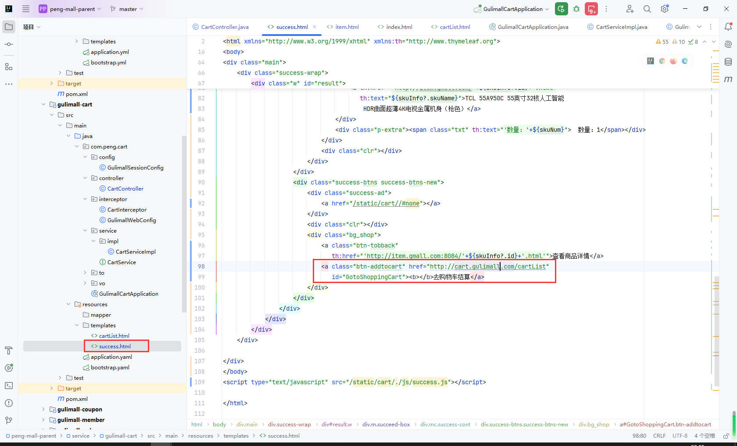Image resolution: width=737 pixels, height=446 pixels.
Task: Select CartService interface in tree
Action: [x=122, y=262]
